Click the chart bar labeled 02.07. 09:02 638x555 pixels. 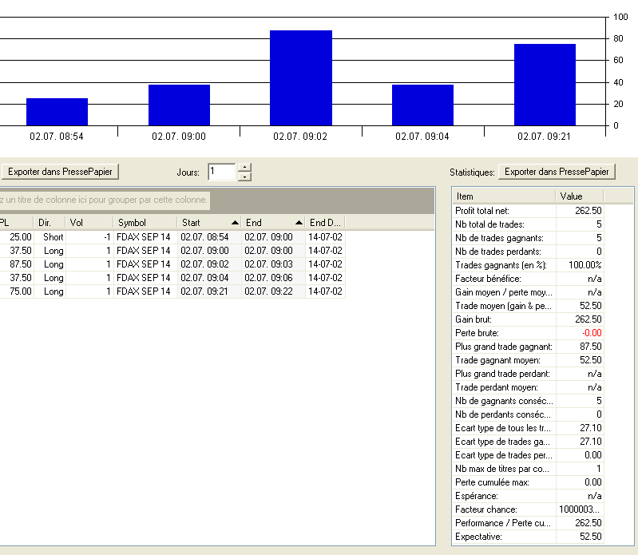coord(300,78)
